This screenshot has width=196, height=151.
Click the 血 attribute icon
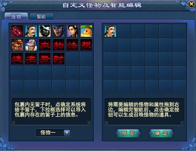[45, 45]
